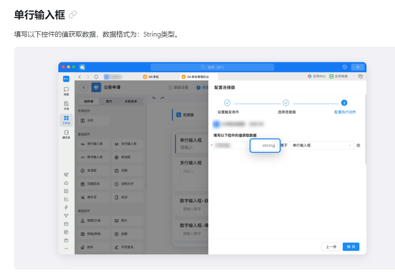Switch to the 关联表单 tab
The width and height of the screenshot is (395, 273).
click(131, 101)
